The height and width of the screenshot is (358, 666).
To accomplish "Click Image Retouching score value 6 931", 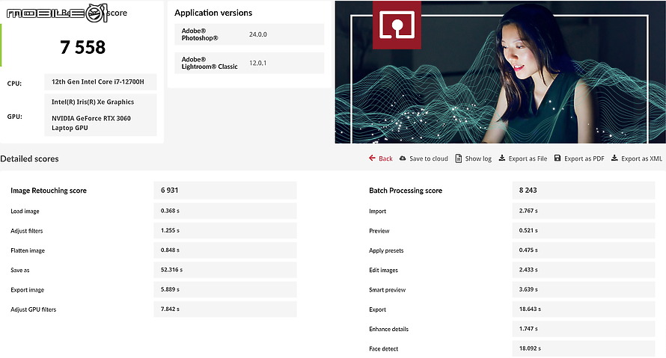I will pyautogui.click(x=225, y=191).
